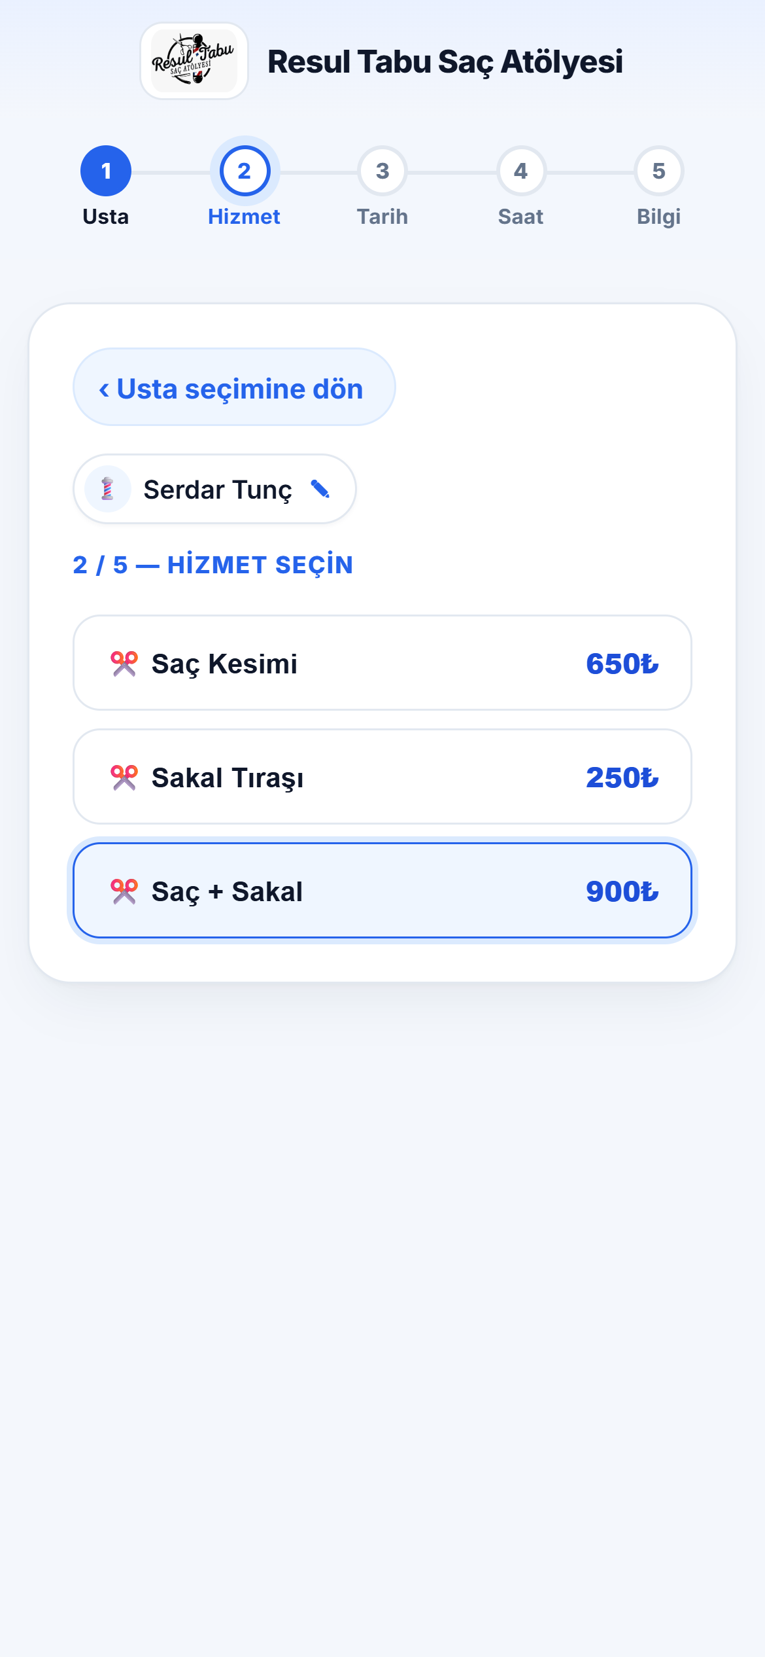The width and height of the screenshot is (765, 1657).
Task: Click the Tarih step label
Action: click(x=382, y=217)
